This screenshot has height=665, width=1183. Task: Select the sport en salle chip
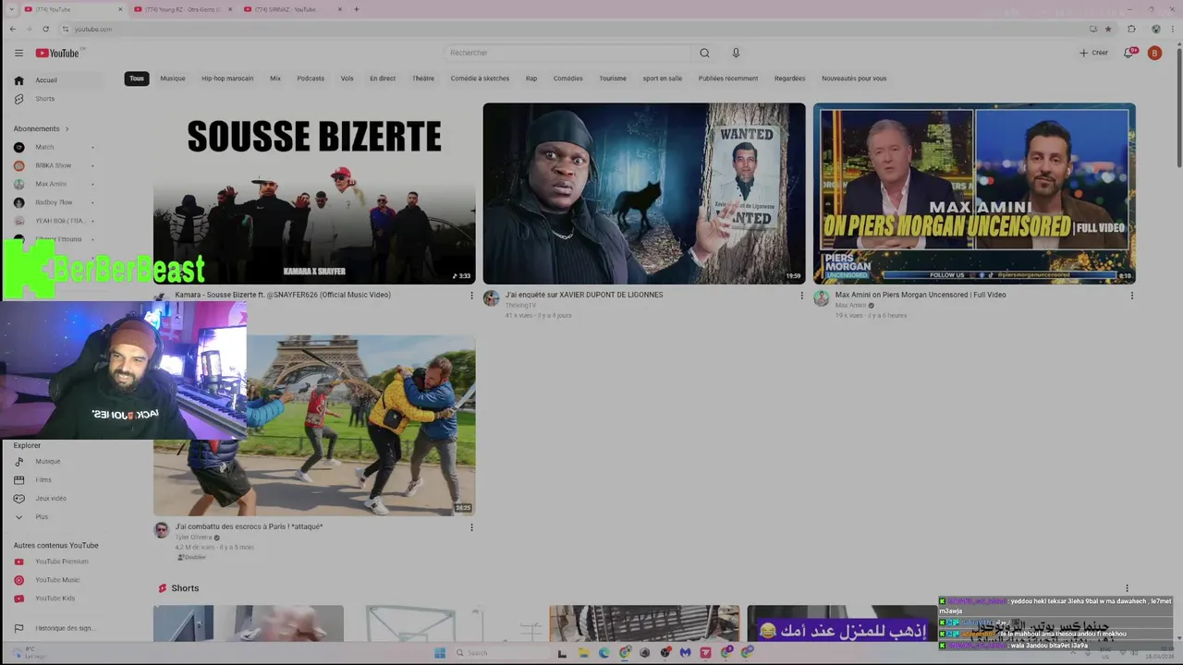pyautogui.click(x=663, y=79)
